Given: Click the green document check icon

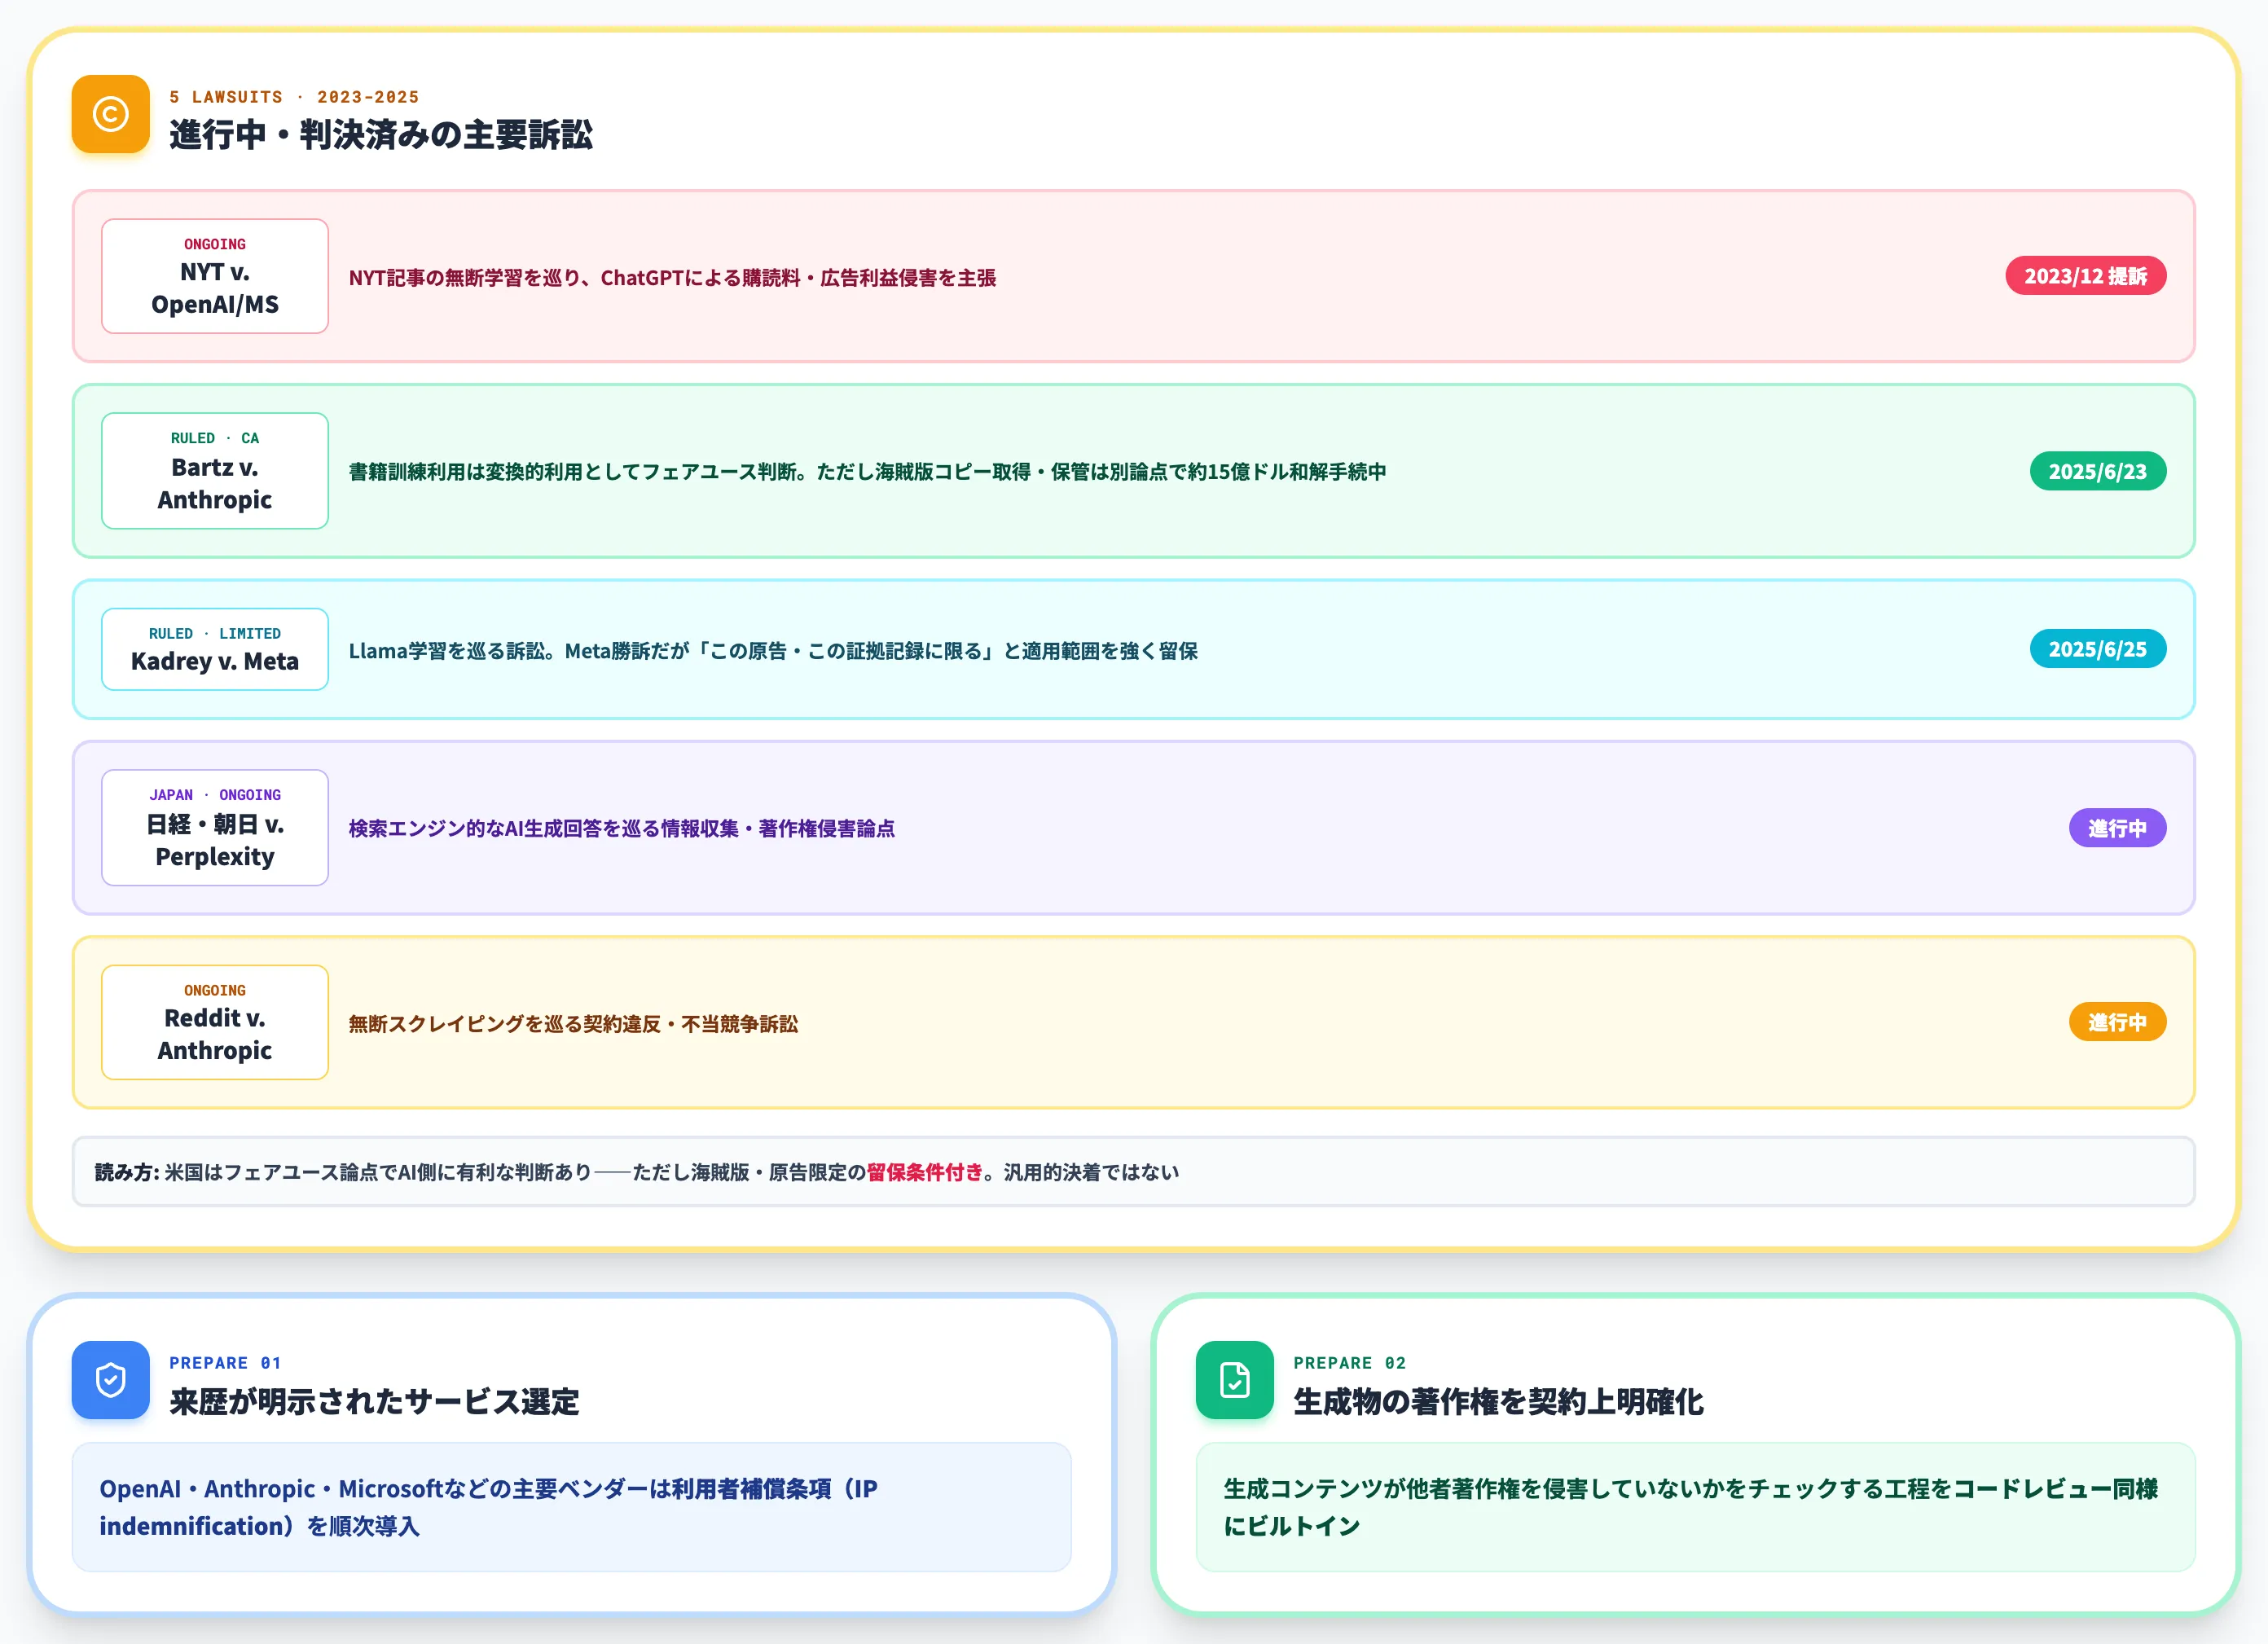Looking at the screenshot, I should [x=1234, y=1380].
